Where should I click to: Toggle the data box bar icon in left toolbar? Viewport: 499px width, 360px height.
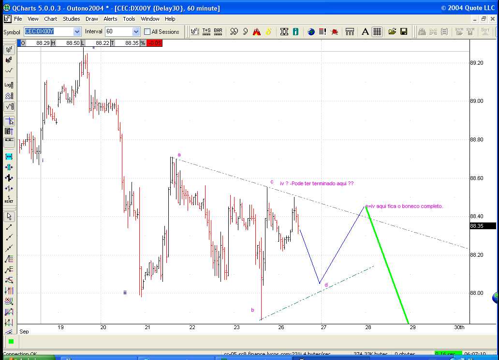point(9,142)
